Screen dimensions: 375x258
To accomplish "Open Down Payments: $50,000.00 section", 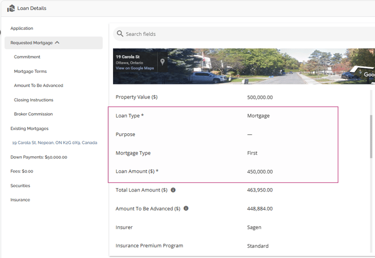I will click(39, 157).
